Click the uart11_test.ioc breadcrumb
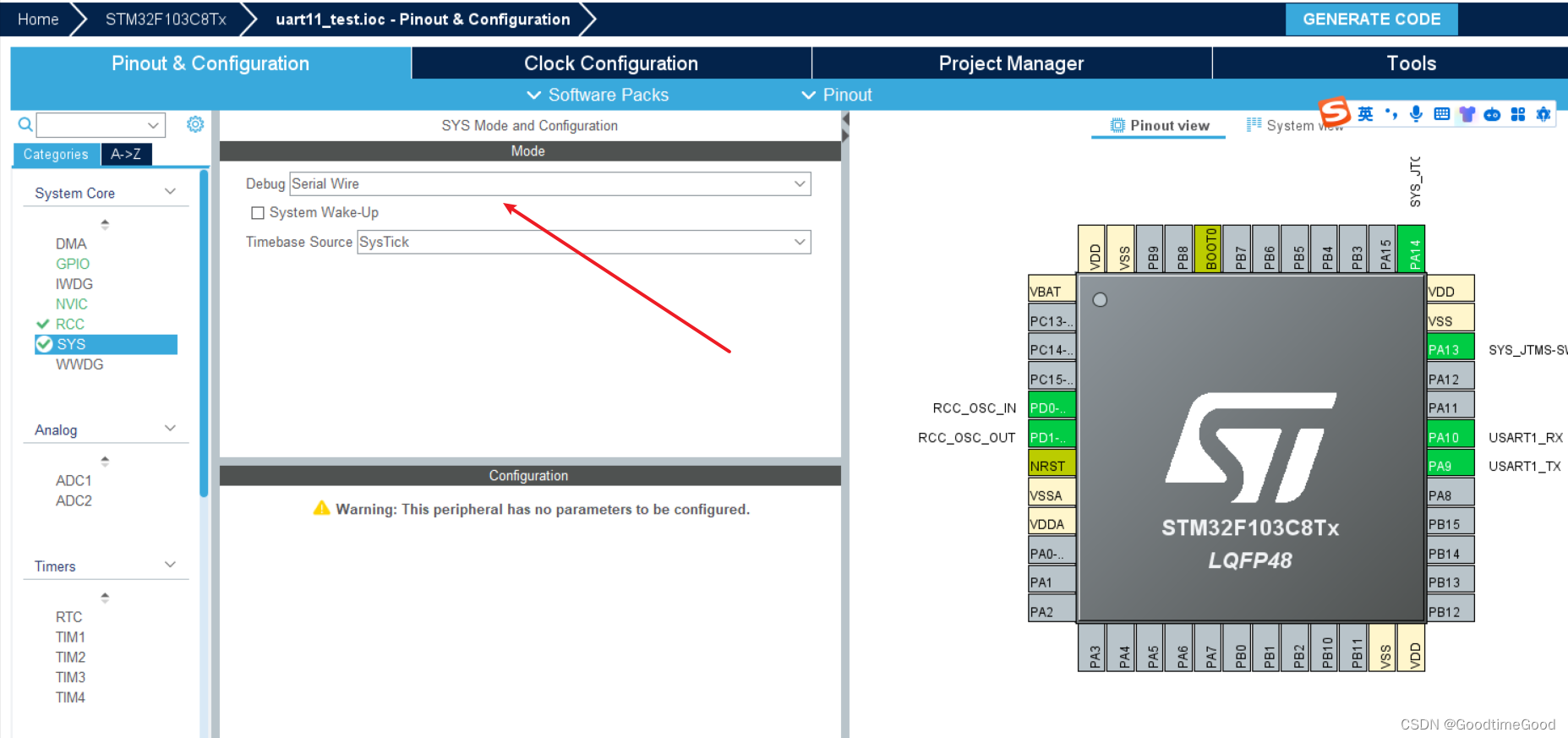 423,19
